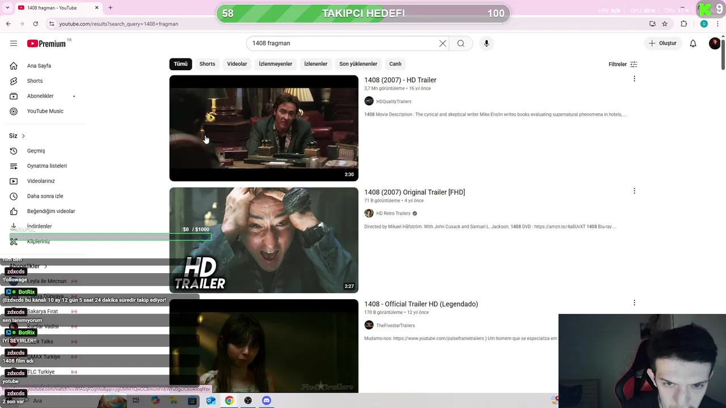Open more options for 1408 - Official Trailer HD (Legendado)
The width and height of the screenshot is (726, 408).
click(x=634, y=303)
